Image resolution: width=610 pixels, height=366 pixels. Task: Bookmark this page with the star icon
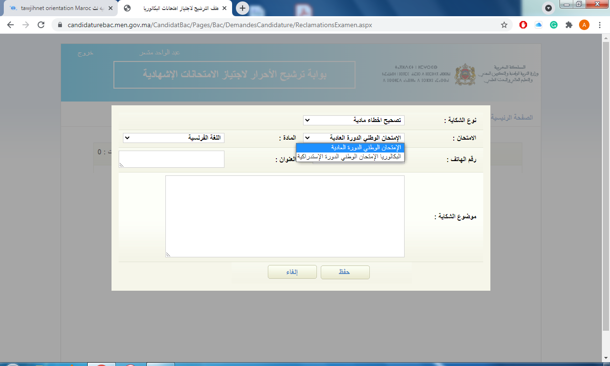tap(504, 25)
